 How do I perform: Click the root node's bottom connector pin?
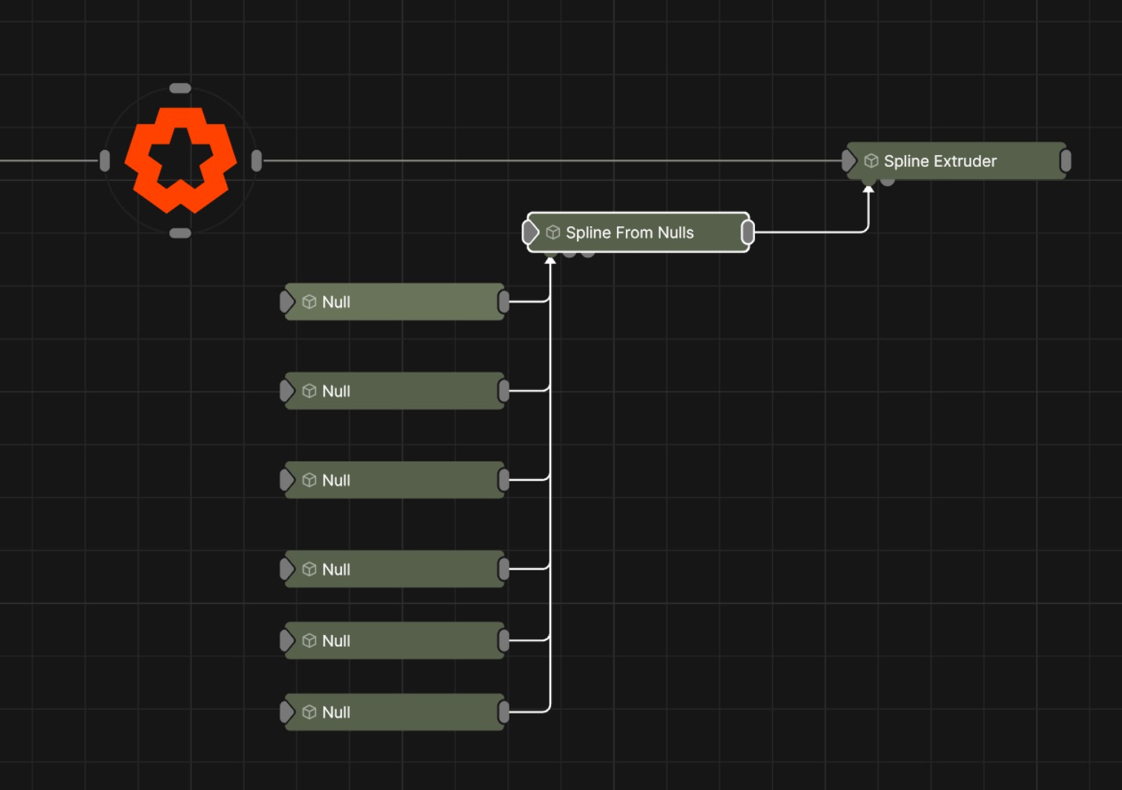tap(180, 233)
